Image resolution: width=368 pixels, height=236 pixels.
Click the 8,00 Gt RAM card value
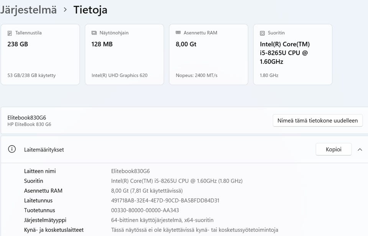coord(186,44)
